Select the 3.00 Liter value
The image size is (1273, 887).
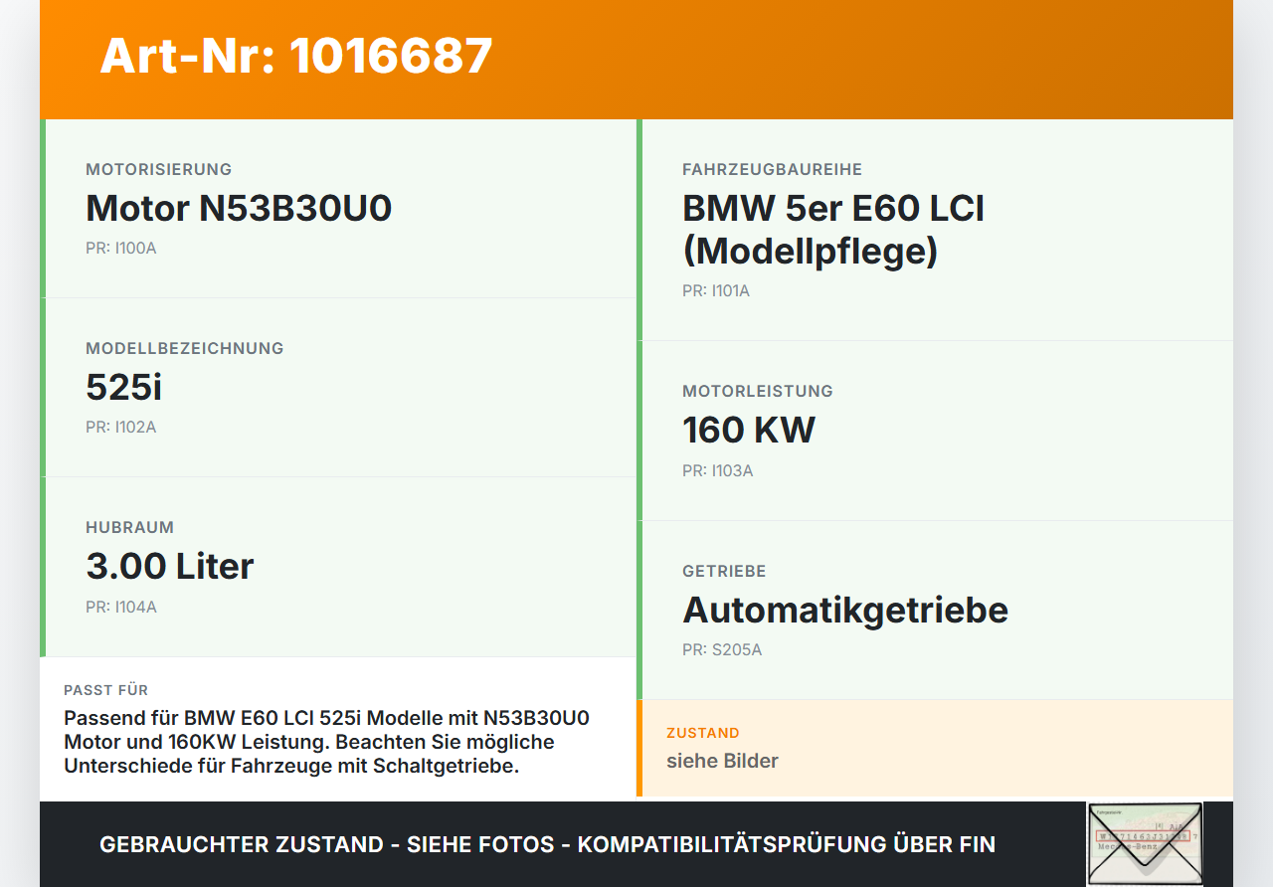tap(170, 567)
